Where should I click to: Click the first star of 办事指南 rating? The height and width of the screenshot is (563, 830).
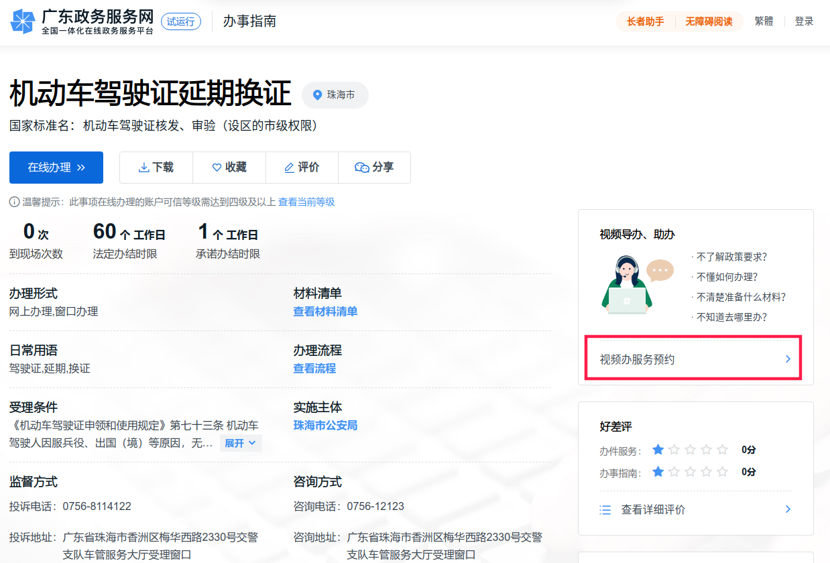[x=658, y=472]
